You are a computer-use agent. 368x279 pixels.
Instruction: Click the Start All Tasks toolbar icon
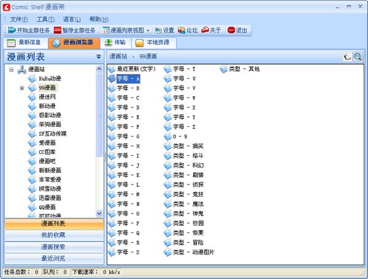pyautogui.click(x=12, y=30)
